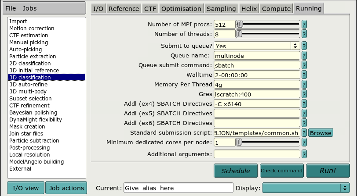Screen dimensions: 357x196
Task: Select the 3D multi-body job type
Action: pyautogui.click(x=47, y=92)
